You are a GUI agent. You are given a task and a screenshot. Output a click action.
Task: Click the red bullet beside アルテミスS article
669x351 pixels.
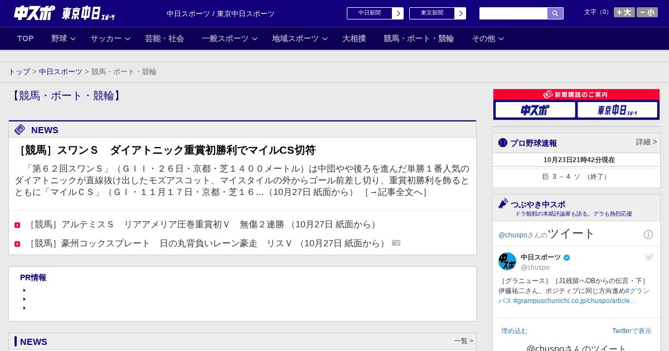17,225
